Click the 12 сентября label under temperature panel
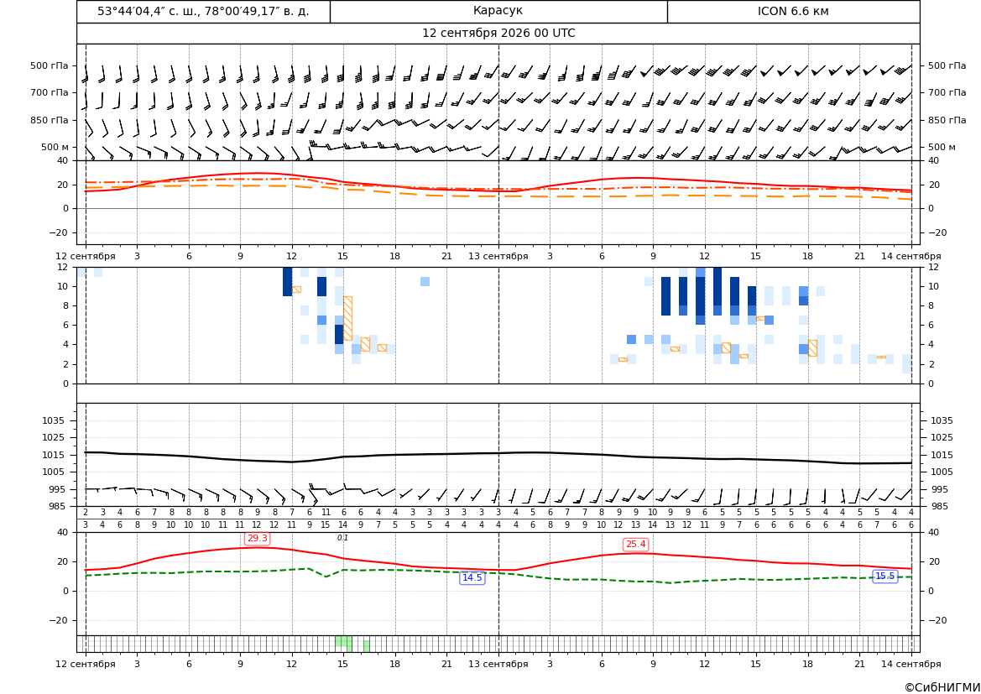The width and height of the screenshot is (981, 694). pos(86,256)
